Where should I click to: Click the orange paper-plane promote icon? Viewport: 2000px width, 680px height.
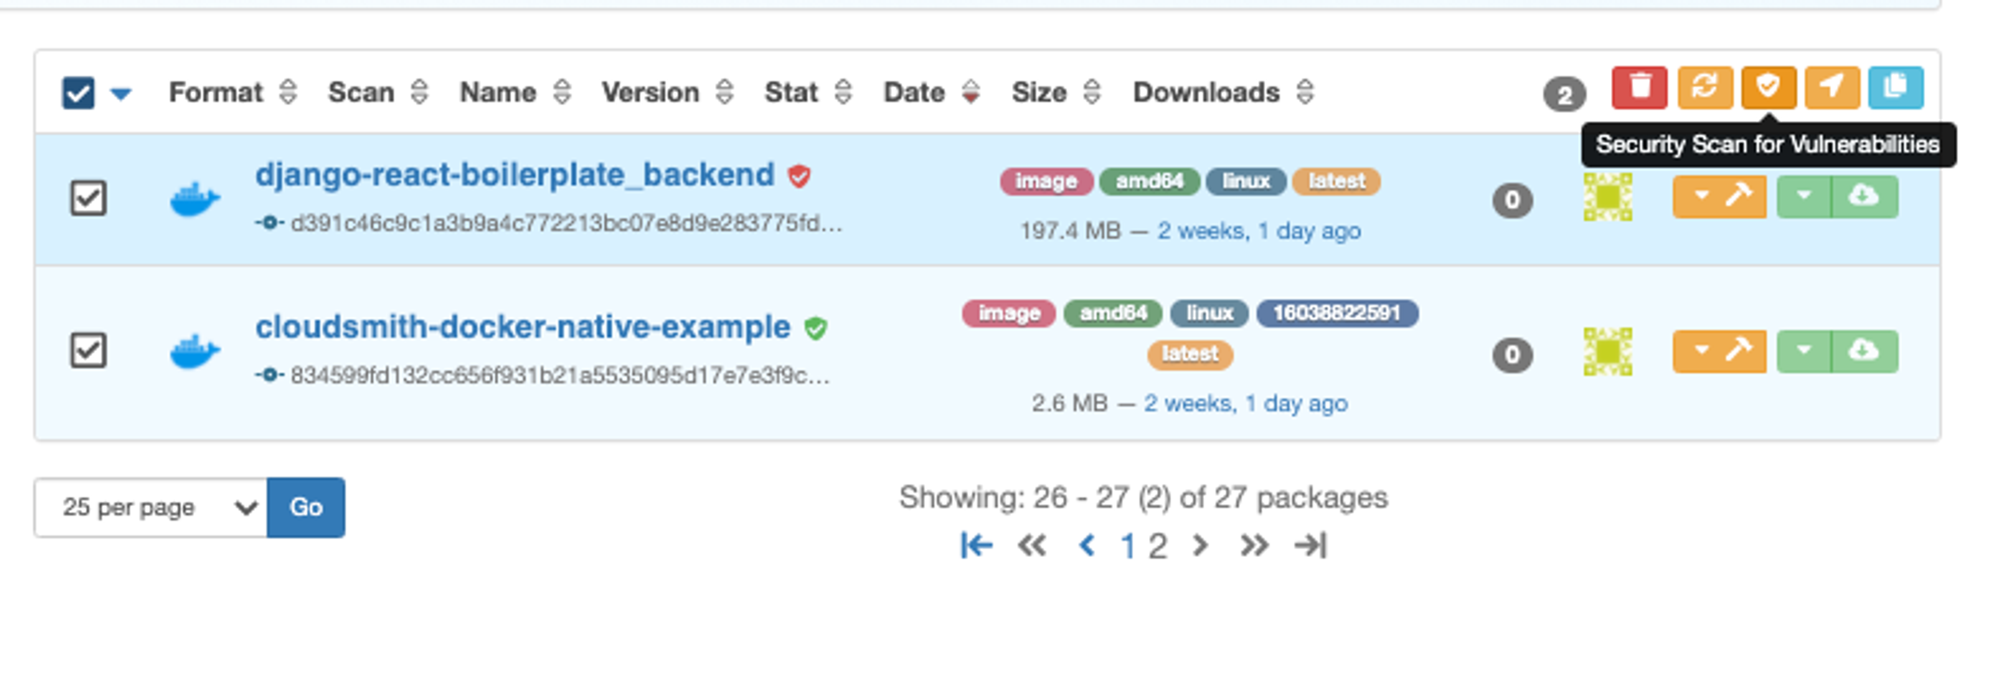[x=1832, y=87]
